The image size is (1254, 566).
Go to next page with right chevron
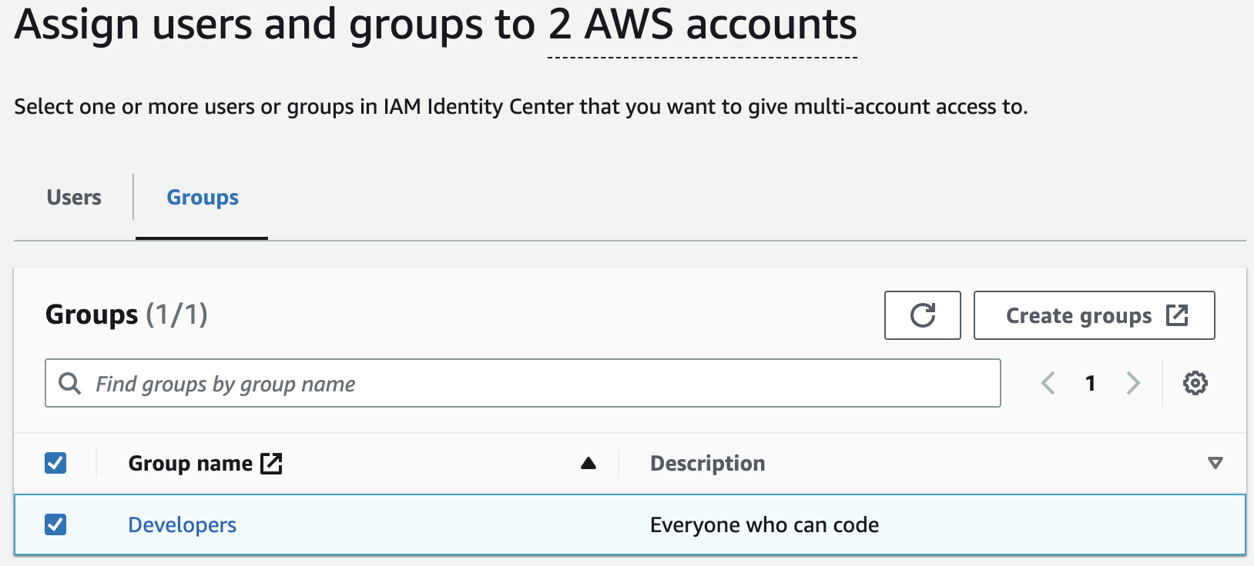(x=1132, y=383)
